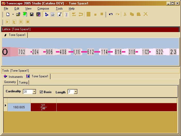Viewport: 181px width, 136px height.
Task: Open the View menu
Action: click(x=28, y=9)
